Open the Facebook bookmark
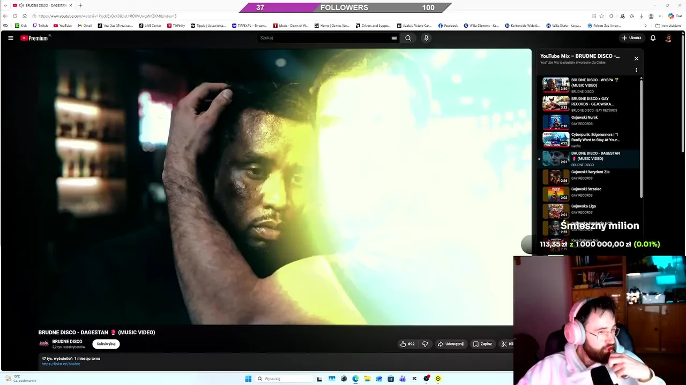The height and width of the screenshot is (385, 686). (x=448, y=26)
